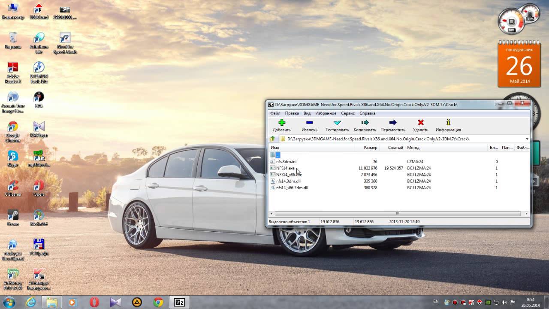Open DAEMON Tools Lite desktop icon
The height and width of the screenshot is (309, 549).
coord(39,73)
